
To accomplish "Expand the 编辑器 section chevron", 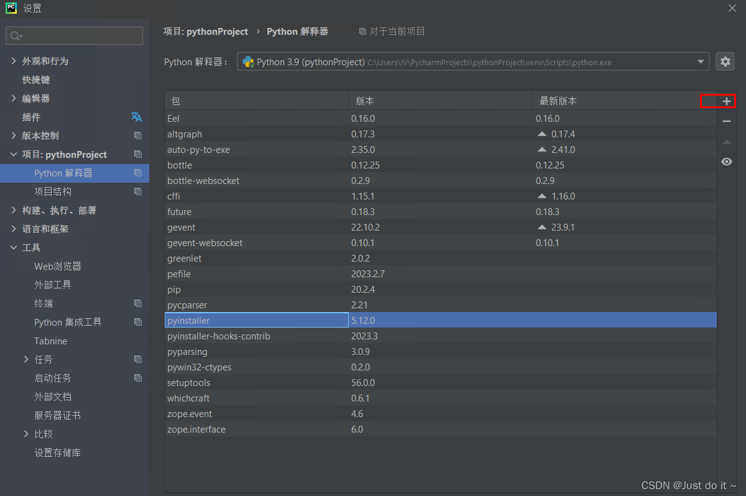I will pos(14,98).
